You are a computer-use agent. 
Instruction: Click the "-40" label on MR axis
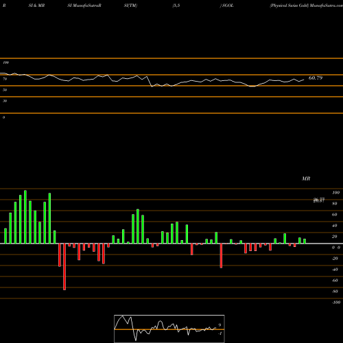(335, 270)
